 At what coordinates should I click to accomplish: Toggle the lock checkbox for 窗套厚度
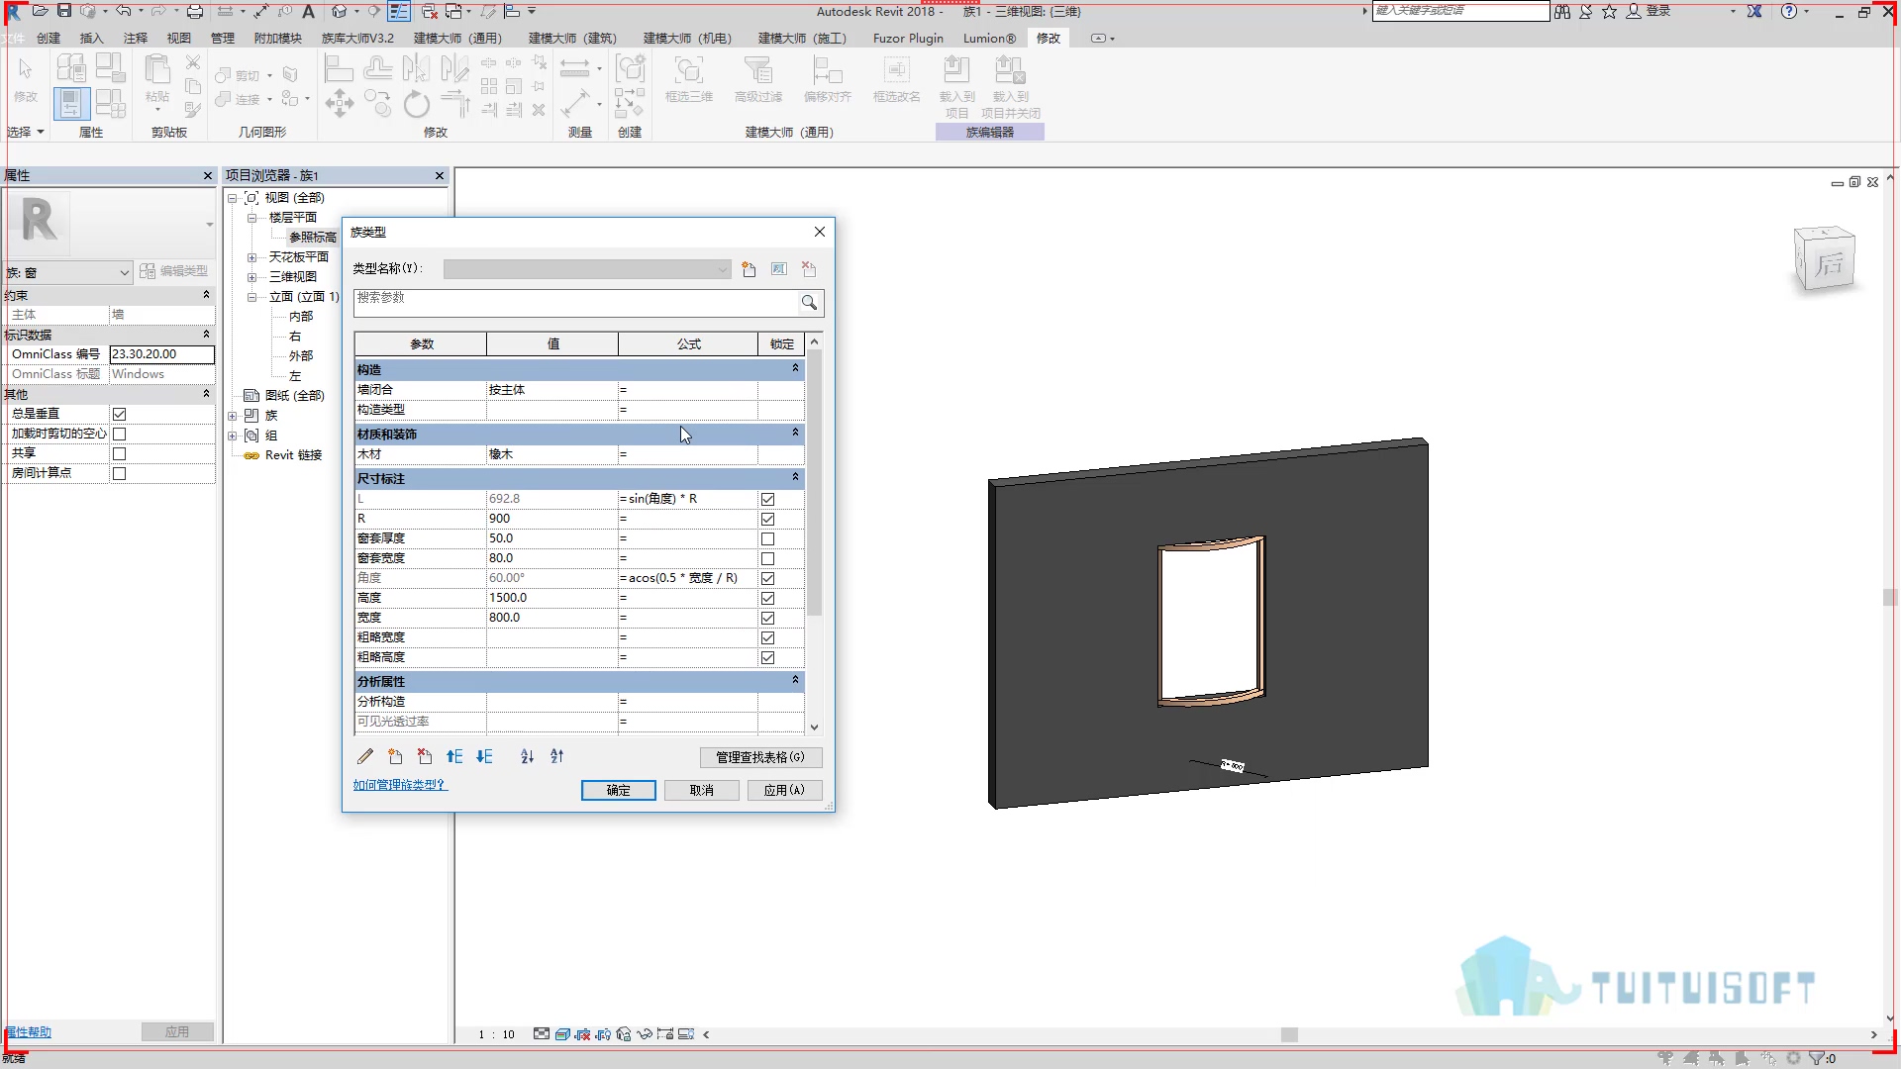[x=767, y=539]
